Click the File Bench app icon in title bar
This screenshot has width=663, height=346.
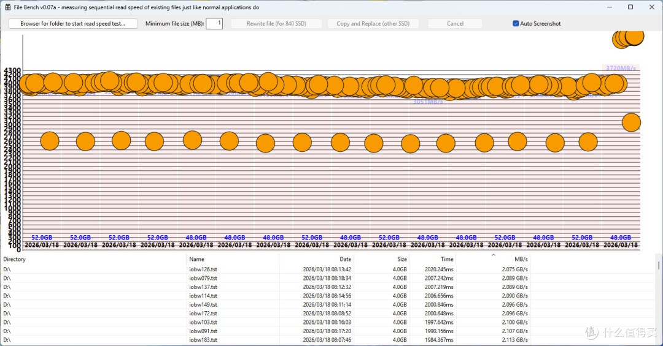pyautogui.click(x=7, y=7)
